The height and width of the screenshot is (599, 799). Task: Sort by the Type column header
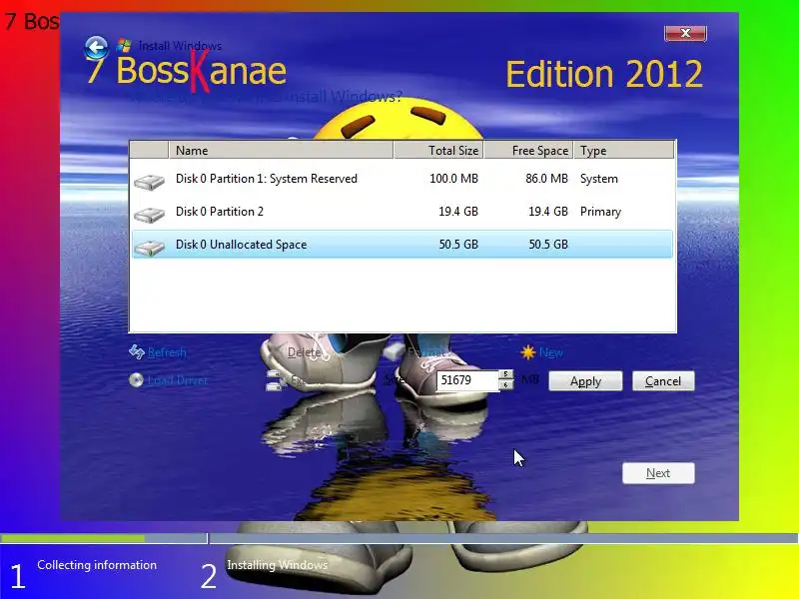click(623, 151)
